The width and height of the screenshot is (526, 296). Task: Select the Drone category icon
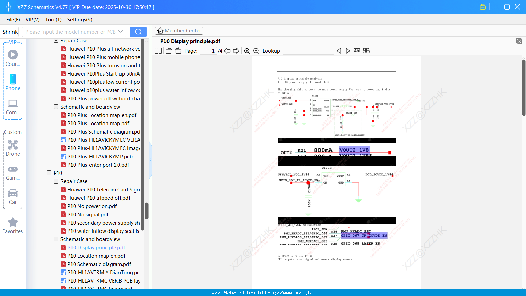[x=13, y=145]
